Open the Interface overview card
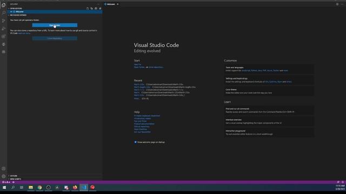Image resolution: width=346 pixels, height=194 pixels. tap(269, 121)
